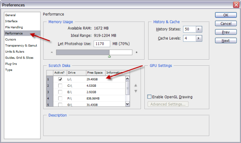
Task: Click the Available RAM 1672 MB value
Action: click(101, 28)
